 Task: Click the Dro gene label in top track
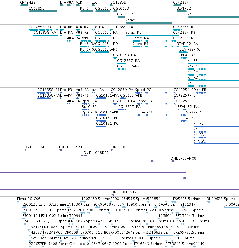click(x=63, y=3)
